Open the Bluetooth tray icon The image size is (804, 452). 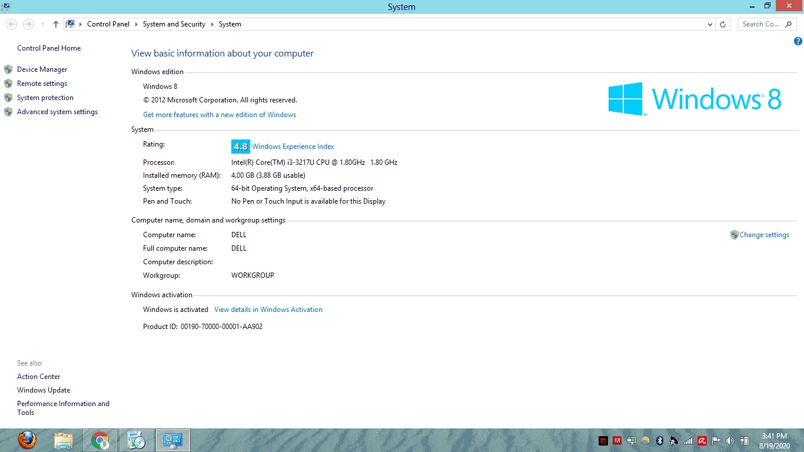tap(660, 441)
